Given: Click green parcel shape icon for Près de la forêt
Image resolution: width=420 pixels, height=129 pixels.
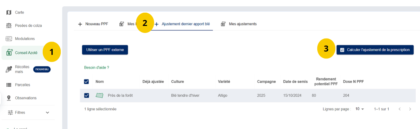Looking at the screenshot, I should click(x=99, y=95).
